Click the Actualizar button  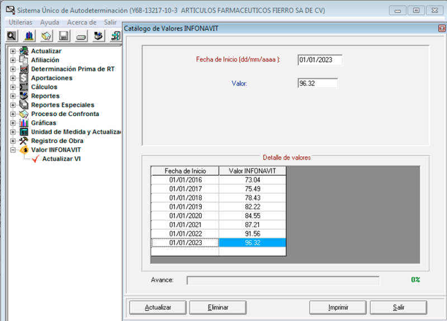coord(158,308)
